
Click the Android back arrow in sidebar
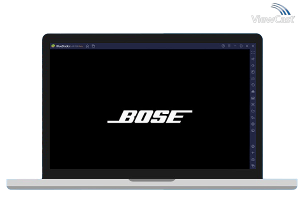pyautogui.click(x=253, y=153)
